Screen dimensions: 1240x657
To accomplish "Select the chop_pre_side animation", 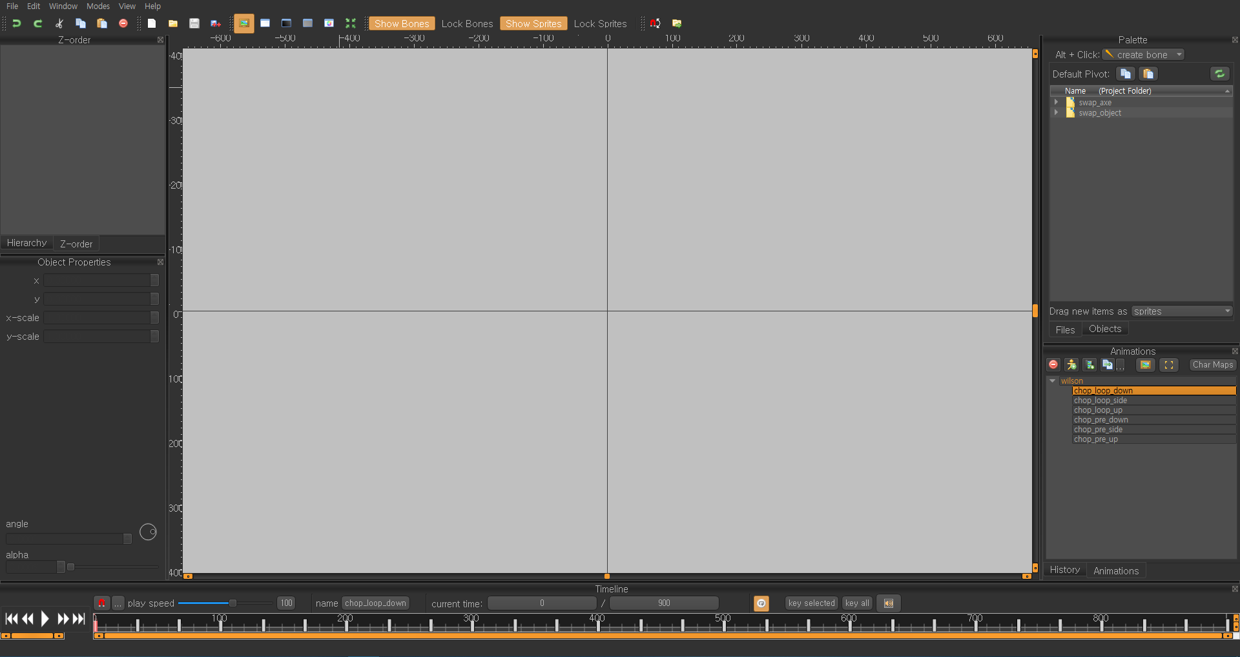I will pyautogui.click(x=1098, y=430).
